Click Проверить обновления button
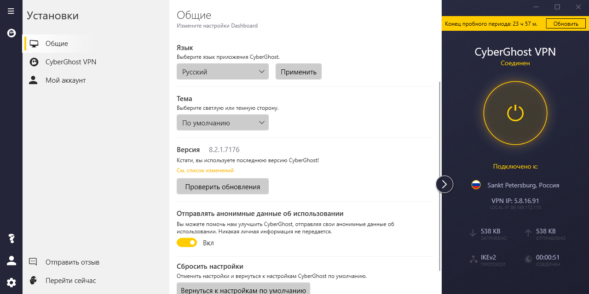This screenshot has height=294, width=589. (223, 187)
